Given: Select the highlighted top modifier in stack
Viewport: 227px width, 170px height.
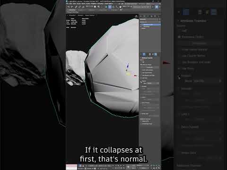Looking at the screenshot, I should pyautogui.click(x=150, y=25).
